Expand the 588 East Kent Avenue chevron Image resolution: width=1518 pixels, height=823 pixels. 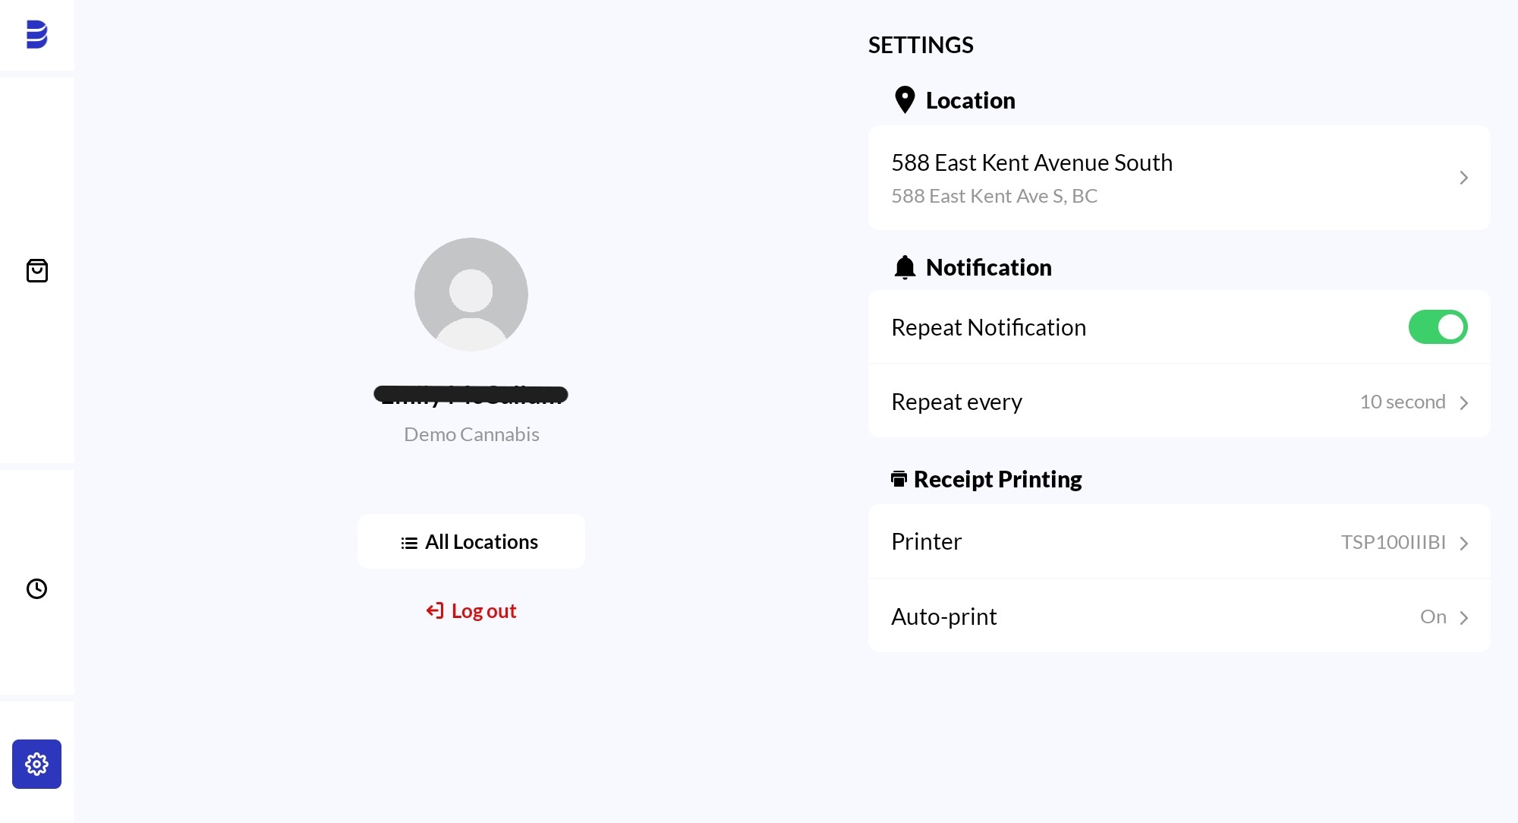tap(1463, 178)
